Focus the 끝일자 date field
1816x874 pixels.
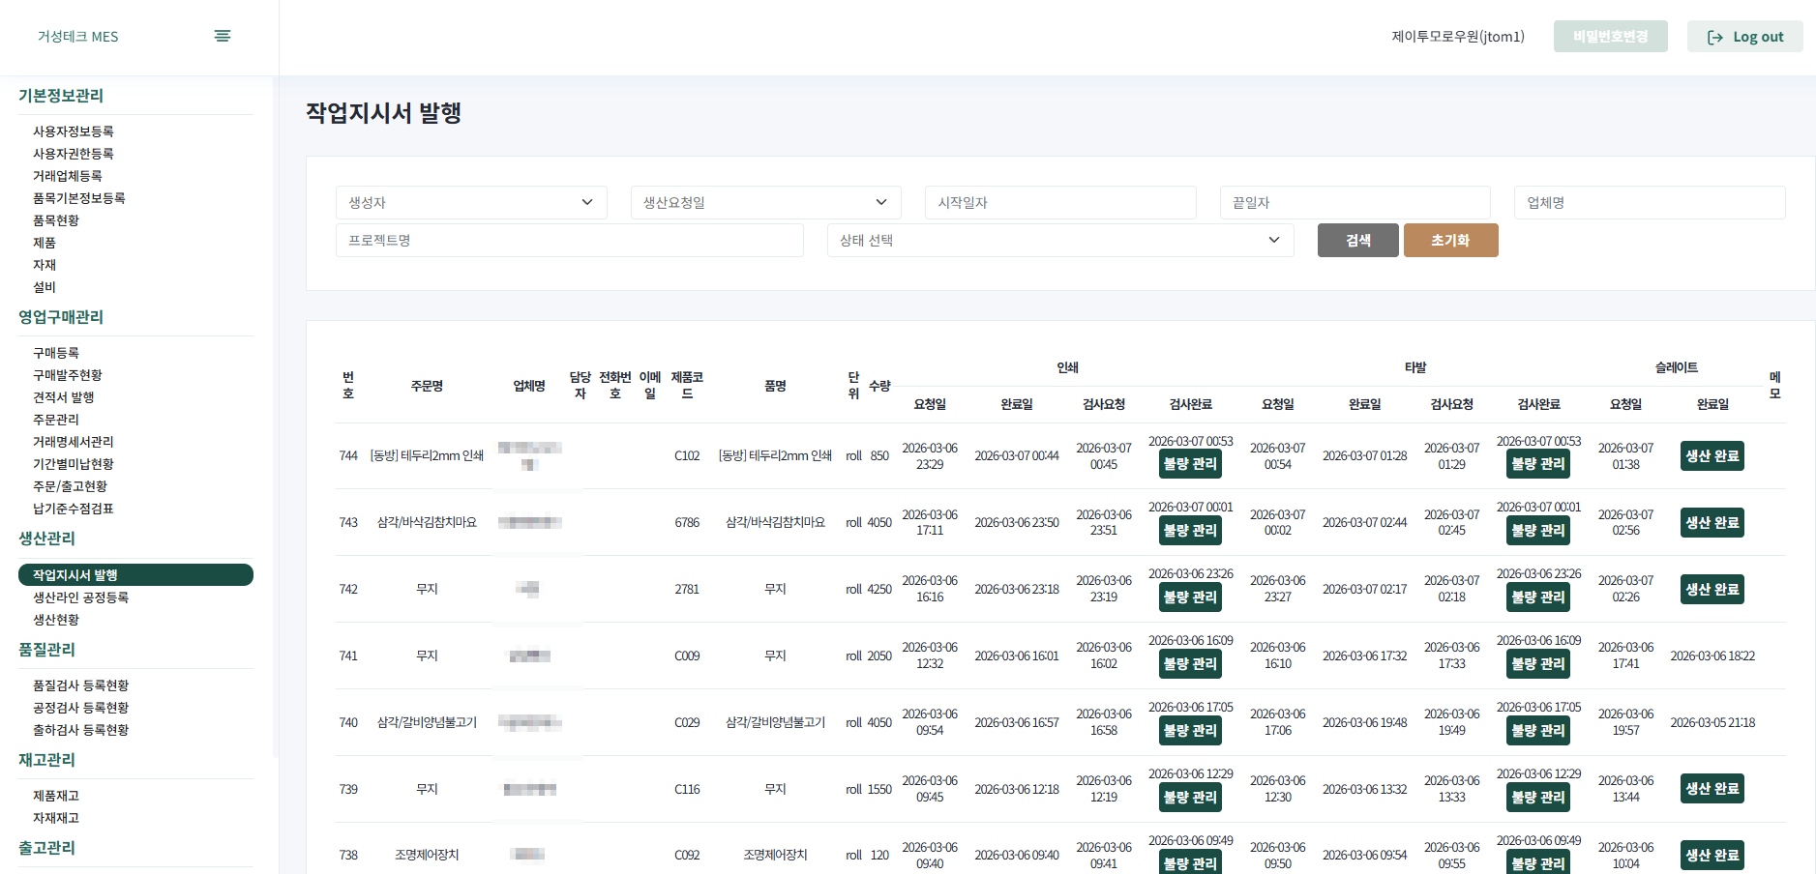click(1355, 202)
